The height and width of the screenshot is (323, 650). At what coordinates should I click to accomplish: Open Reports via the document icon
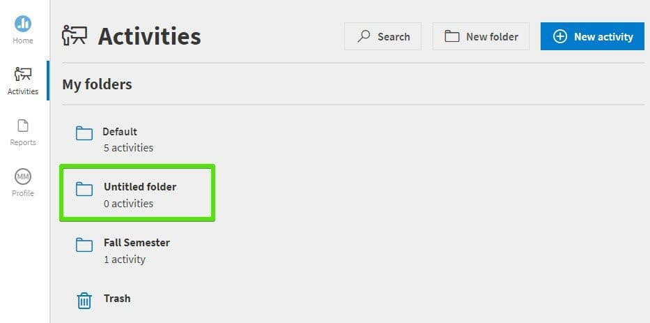(x=23, y=126)
